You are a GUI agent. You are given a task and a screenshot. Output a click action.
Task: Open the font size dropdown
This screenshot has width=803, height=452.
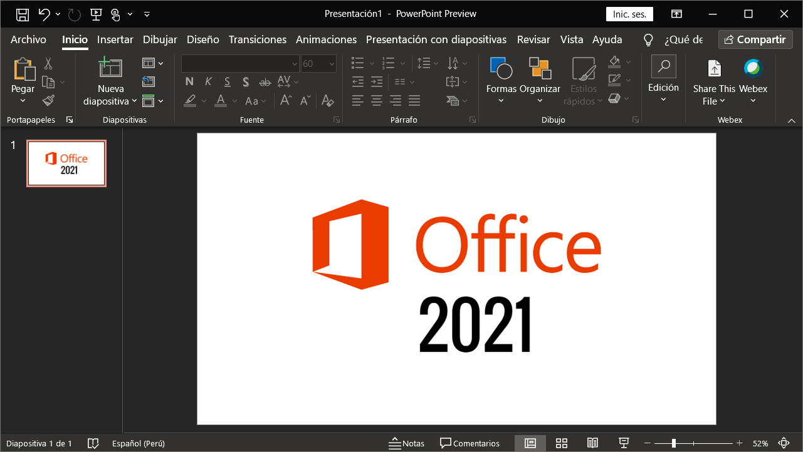[x=331, y=64]
